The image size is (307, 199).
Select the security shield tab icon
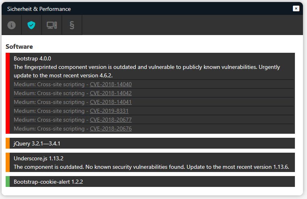click(x=31, y=25)
